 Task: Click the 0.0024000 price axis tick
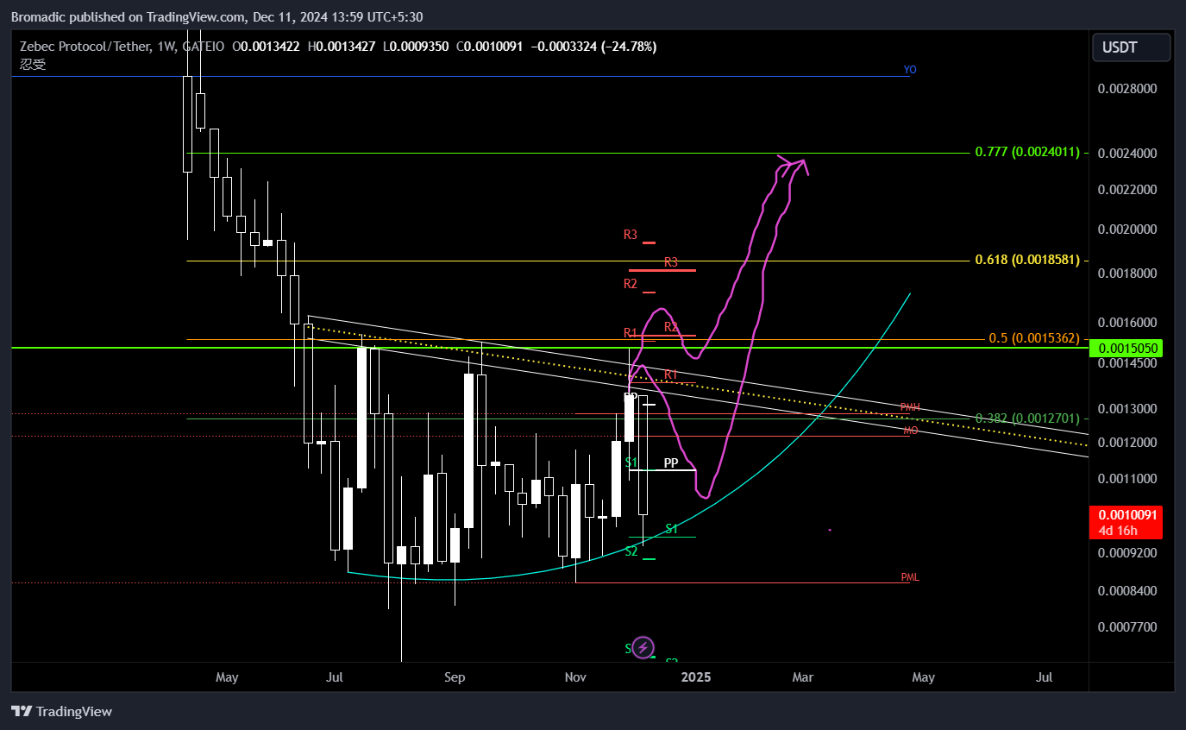tap(1126, 154)
